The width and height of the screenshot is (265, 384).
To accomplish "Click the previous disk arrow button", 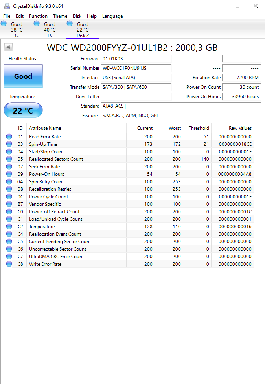I will coord(9,47).
